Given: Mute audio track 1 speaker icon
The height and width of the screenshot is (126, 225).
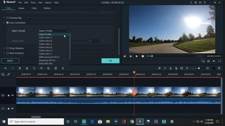Looking at the screenshot, I should (x=13, y=108).
